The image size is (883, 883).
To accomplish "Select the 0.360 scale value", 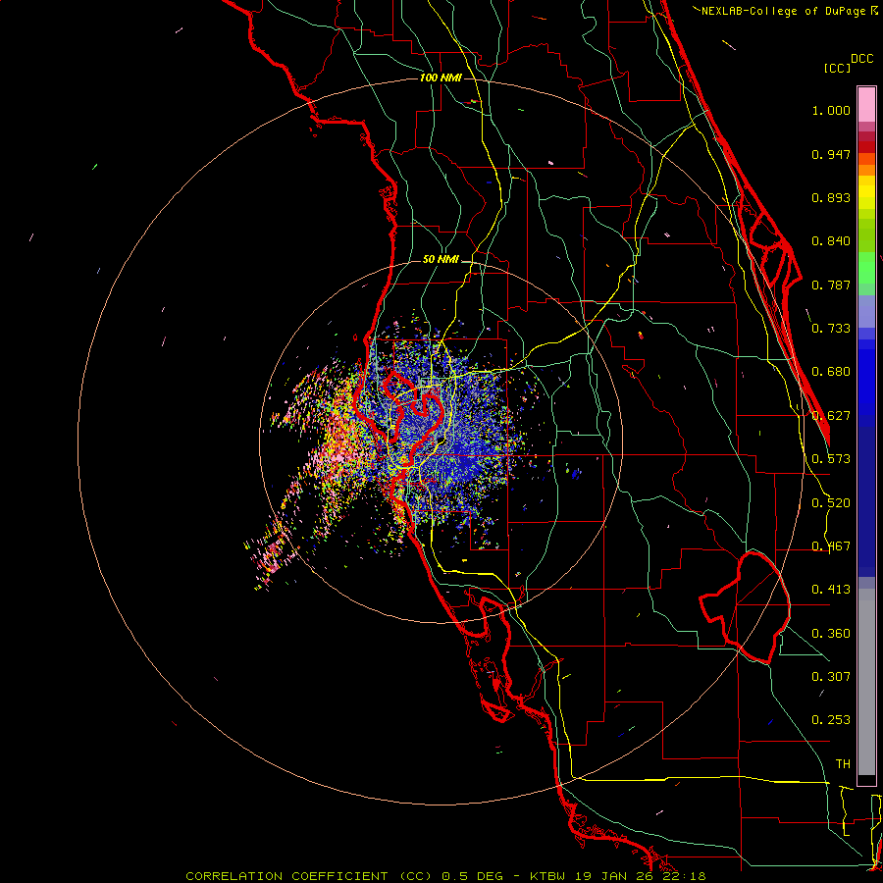I will [831, 634].
